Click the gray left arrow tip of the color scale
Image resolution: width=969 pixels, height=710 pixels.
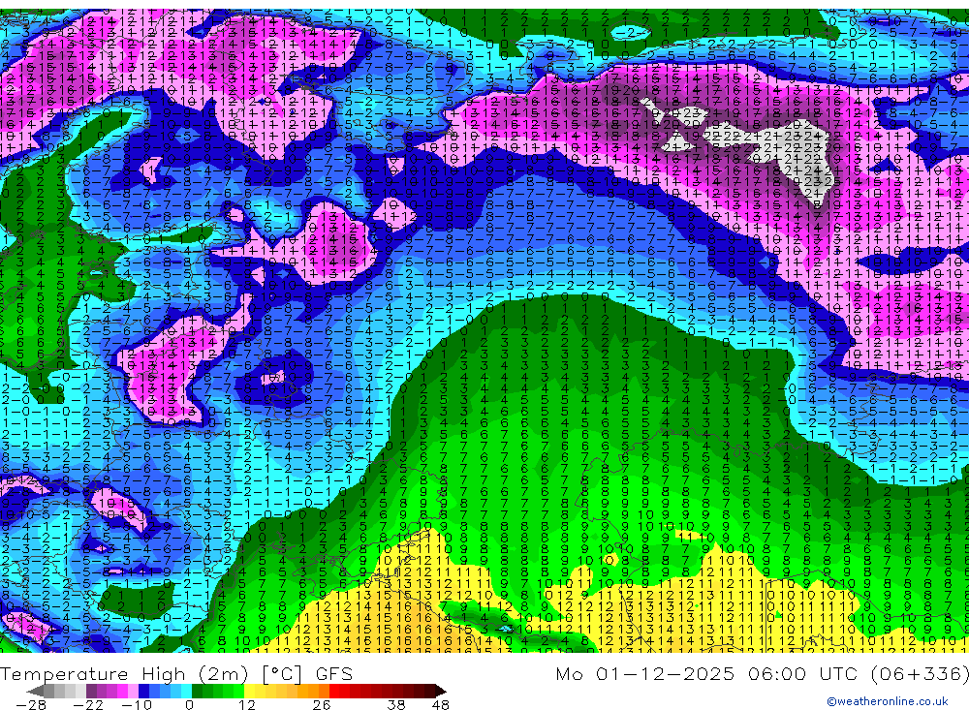point(35,692)
